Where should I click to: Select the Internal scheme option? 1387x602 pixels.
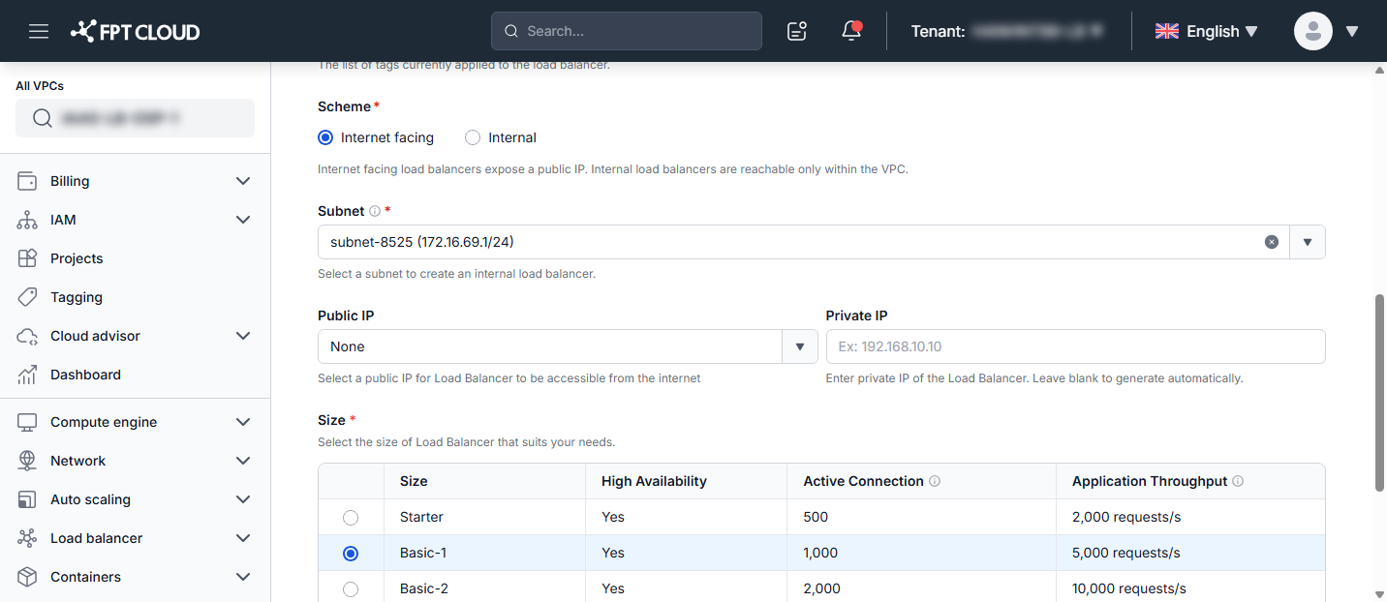tap(473, 137)
